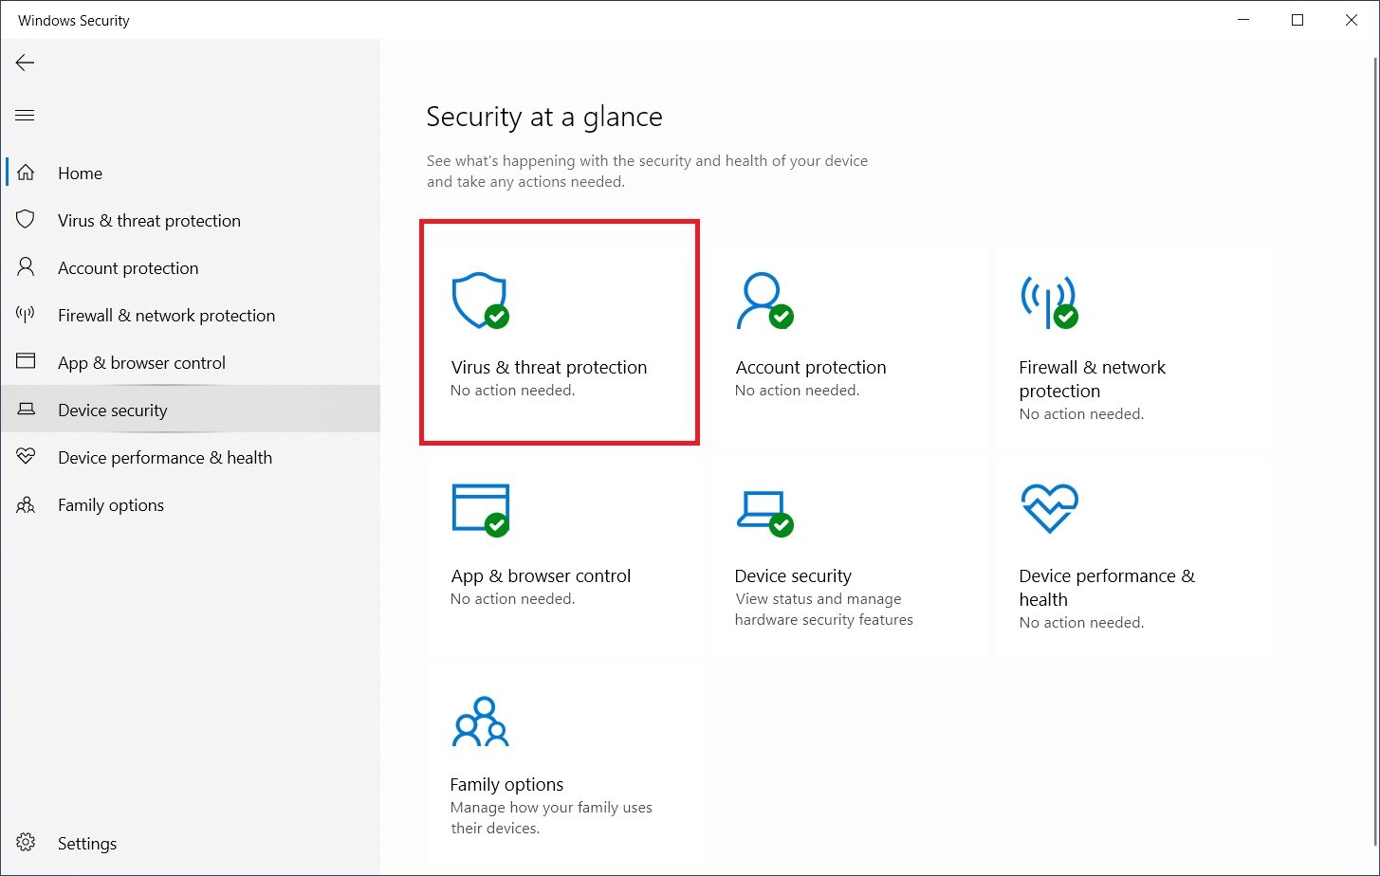Click 'No action needed.' under Virus & threat protection tile
This screenshot has height=876, width=1380.
pyautogui.click(x=512, y=391)
